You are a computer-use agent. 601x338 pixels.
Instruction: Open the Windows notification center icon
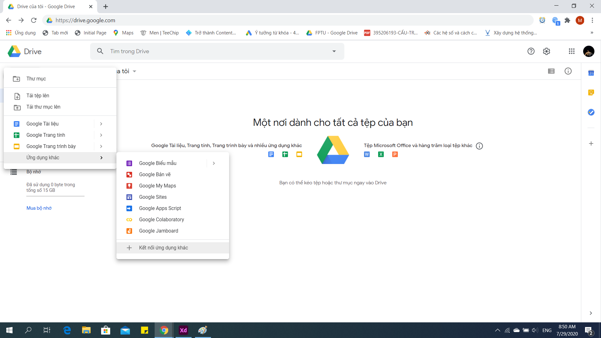(588, 330)
